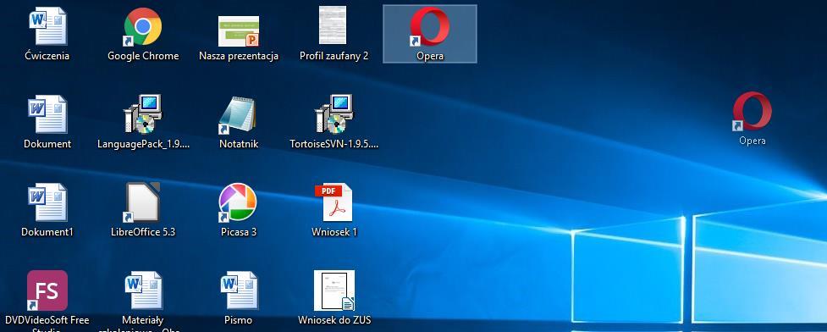This screenshot has height=332, width=827.
Task: Click the Nasza prezentacja label text
Action: 239,56
